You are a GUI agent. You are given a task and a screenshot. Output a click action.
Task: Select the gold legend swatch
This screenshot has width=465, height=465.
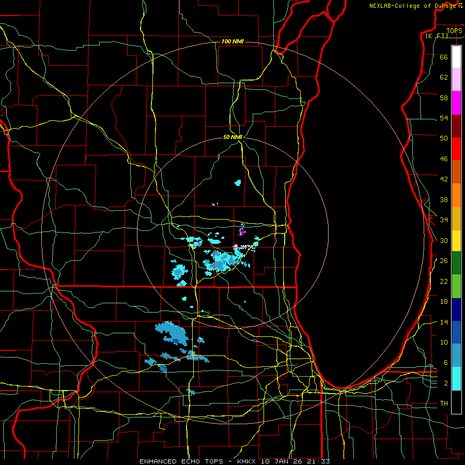[x=456, y=219]
